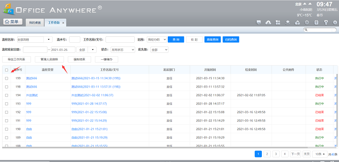Open the add-module grid icon

(x=278, y=23)
